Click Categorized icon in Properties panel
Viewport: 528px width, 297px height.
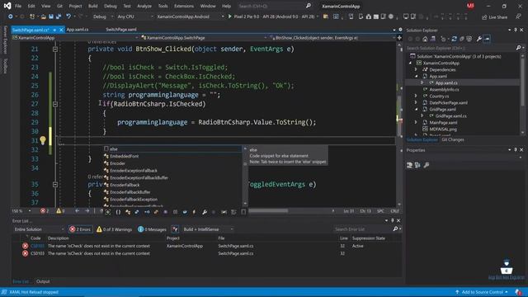click(409, 165)
